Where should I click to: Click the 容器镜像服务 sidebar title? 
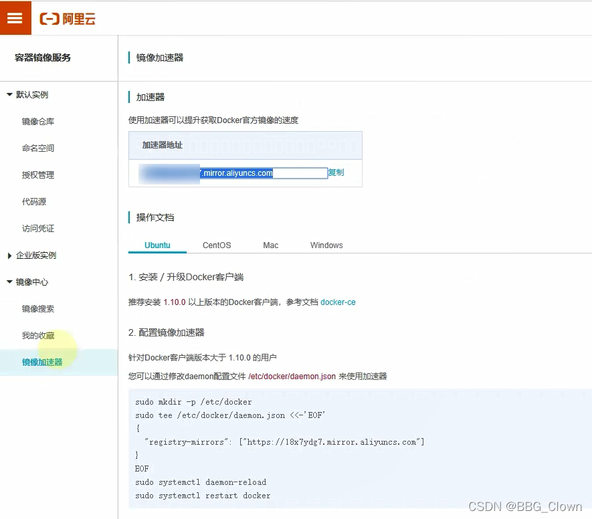(43, 58)
